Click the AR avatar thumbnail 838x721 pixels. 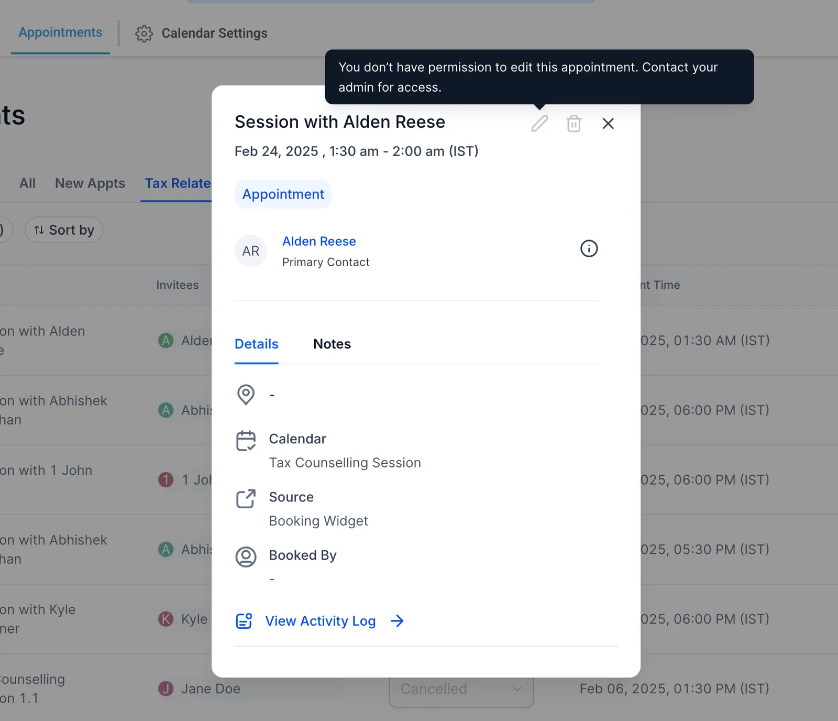click(x=250, y=251)
